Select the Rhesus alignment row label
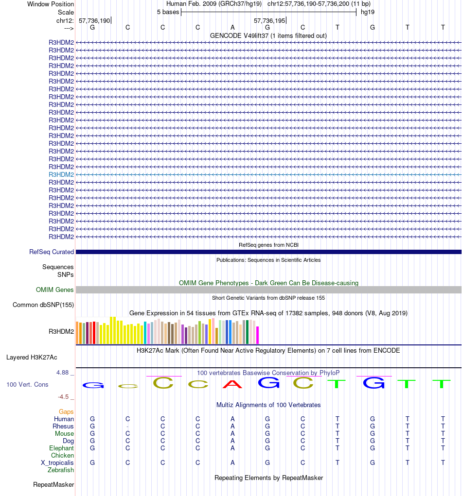462x496 pixels. 63,426
